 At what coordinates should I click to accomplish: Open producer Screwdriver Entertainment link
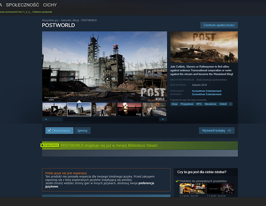(x=207, y=91)
